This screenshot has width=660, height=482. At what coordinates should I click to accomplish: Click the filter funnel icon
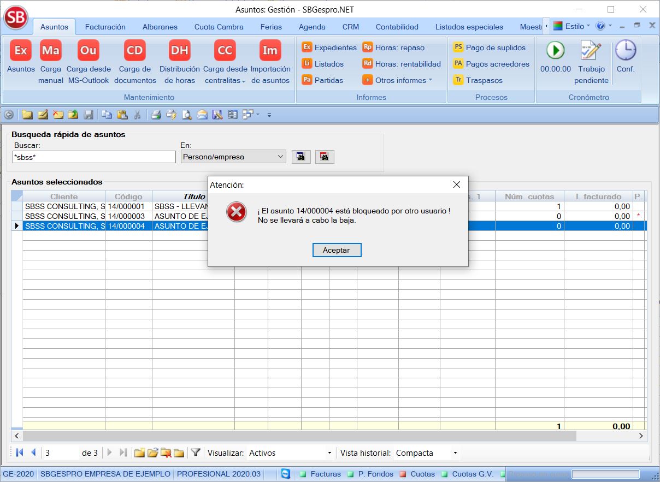195,453
